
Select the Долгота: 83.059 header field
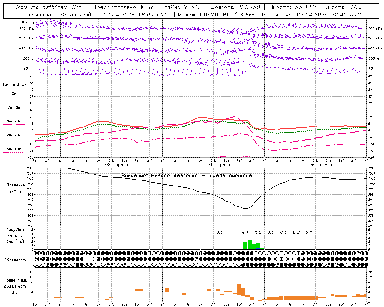[235, 7]
